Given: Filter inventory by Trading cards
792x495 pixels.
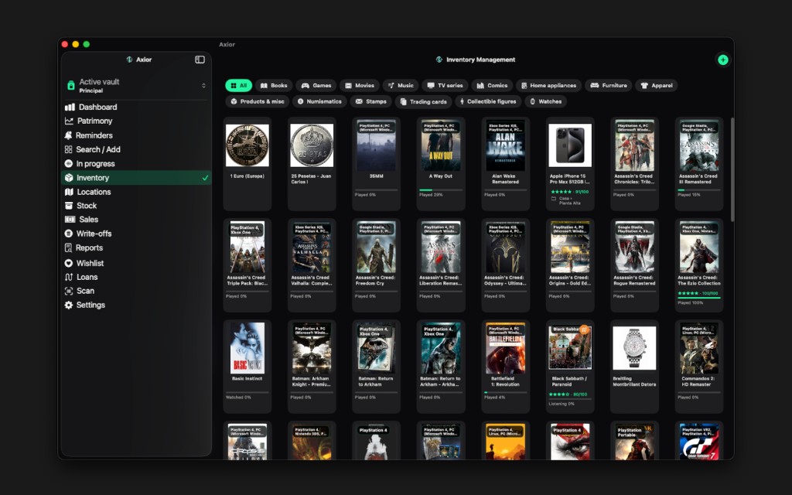Looking at the screenshot, I should [x=423, y=101].
